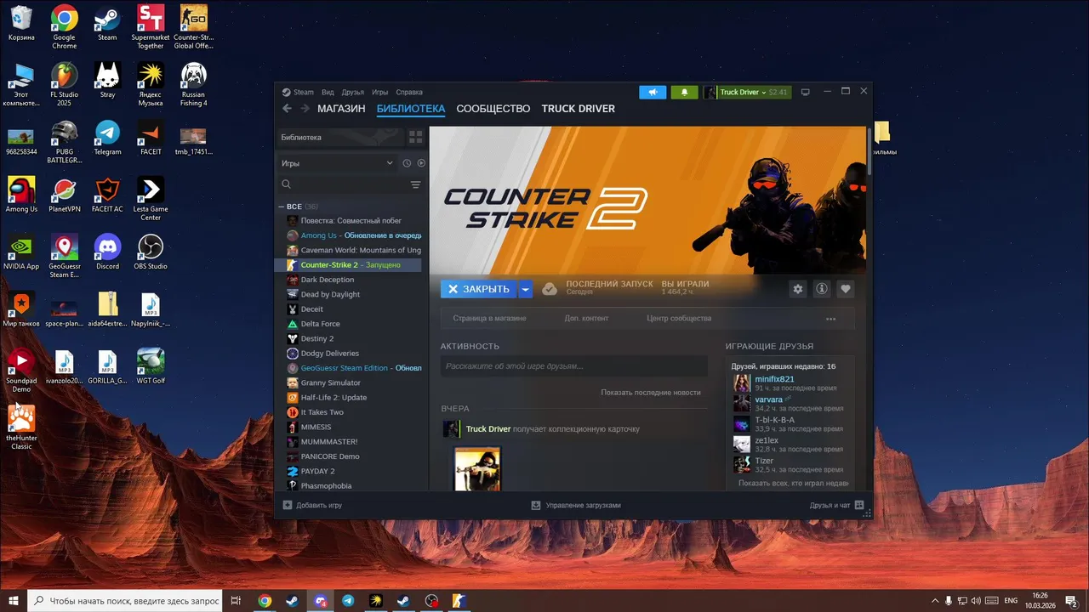
Task: Select PUBG BATTLEGROUNDS desktop icon
Action: [x=64, y=141]
